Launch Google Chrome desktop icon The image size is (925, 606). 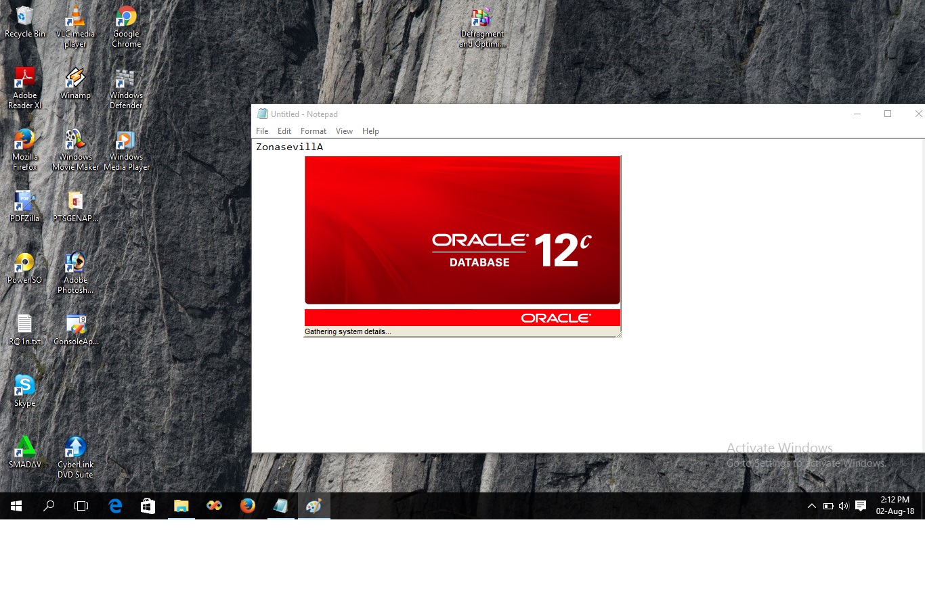125,17
